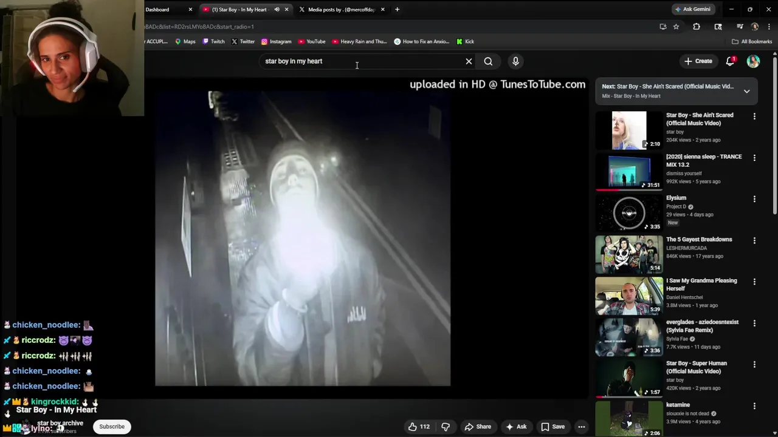The width and height of the screenshot is (778, 437).
Task: Close the Dashboard tab
Action: (190, 10)
